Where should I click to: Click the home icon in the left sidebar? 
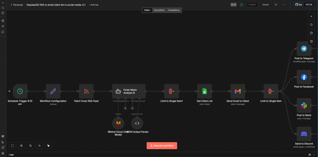3,21
